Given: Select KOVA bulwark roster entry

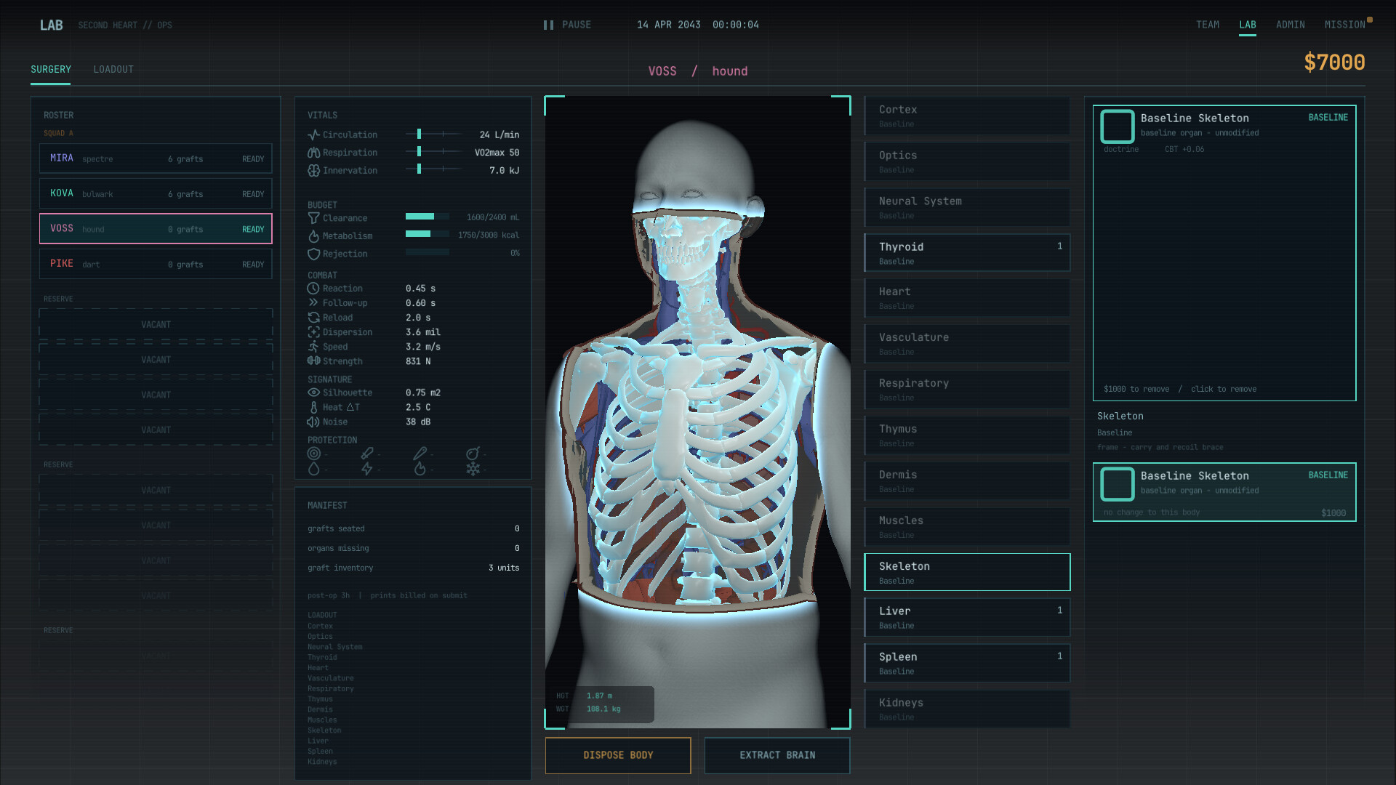Looking at the screenshot, I should pos(156,193).
